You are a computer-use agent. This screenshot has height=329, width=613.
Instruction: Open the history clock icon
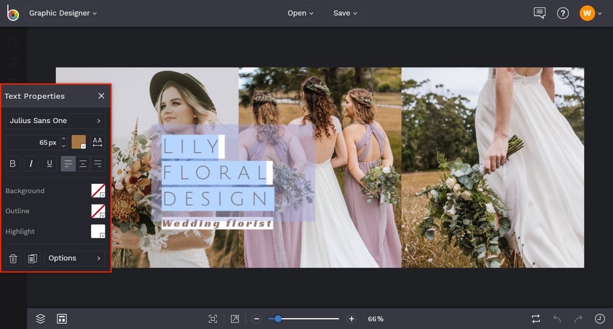[x=600, y=319]
